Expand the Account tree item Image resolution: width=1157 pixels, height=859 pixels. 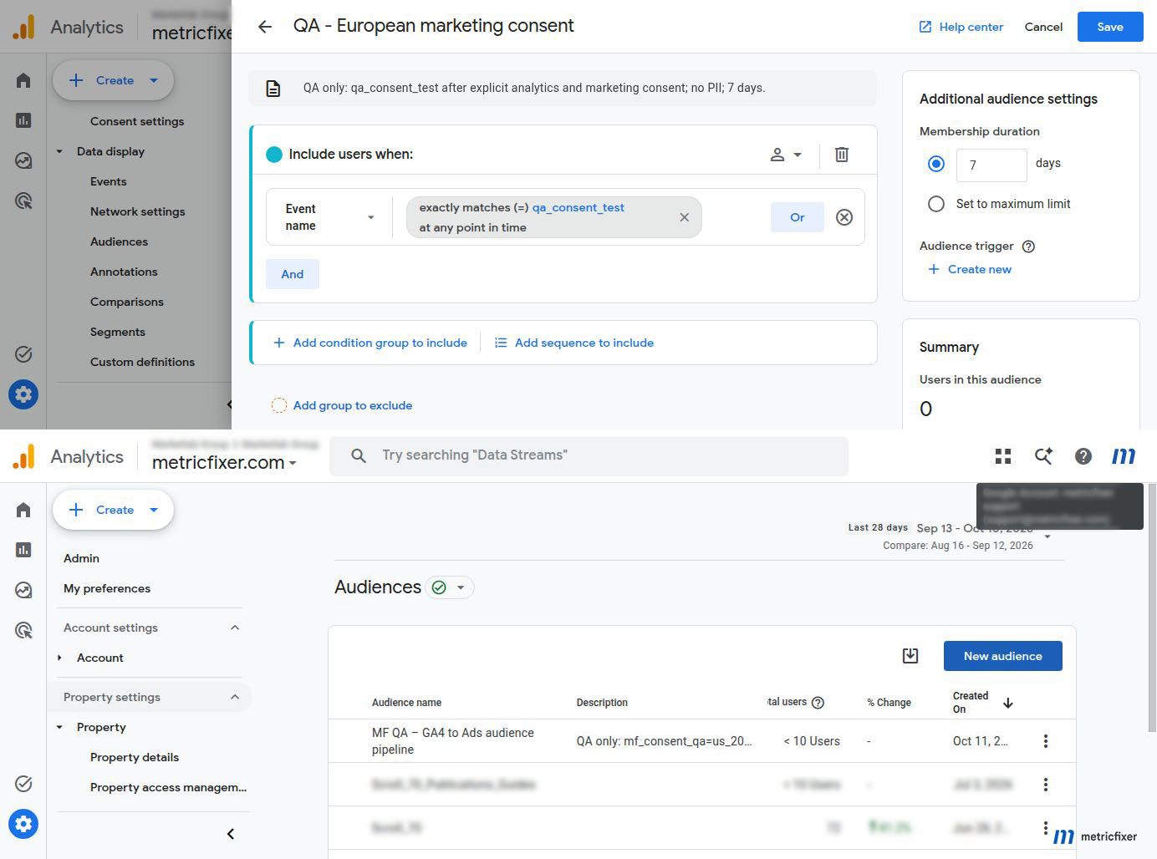tap(59, 658)
